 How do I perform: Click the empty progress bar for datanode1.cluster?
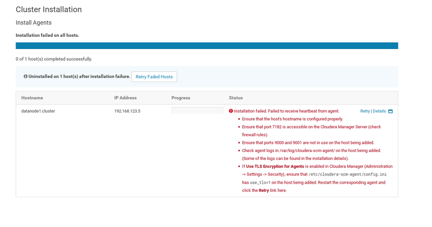pyautogui.click(x=197, y=110)
